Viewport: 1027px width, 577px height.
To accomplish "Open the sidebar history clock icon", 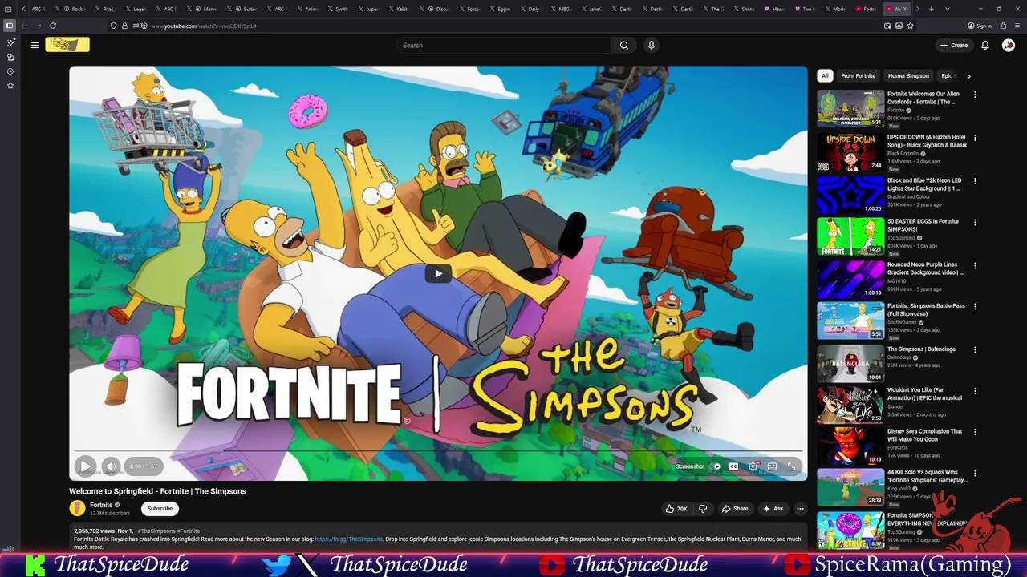I will (10, 71).
